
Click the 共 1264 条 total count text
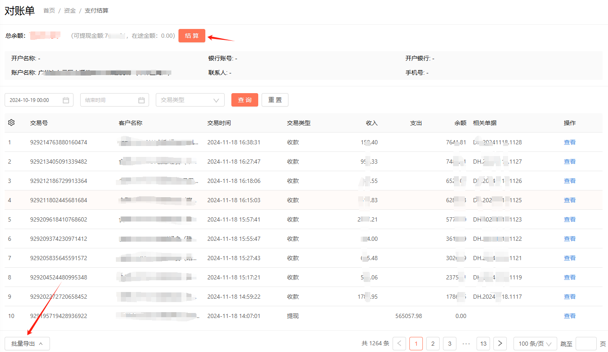[375, 344]
